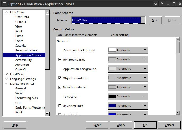Select General under LibreOffice Writer
The height and width of the screenshot is (130, 182).
(21, 88)
